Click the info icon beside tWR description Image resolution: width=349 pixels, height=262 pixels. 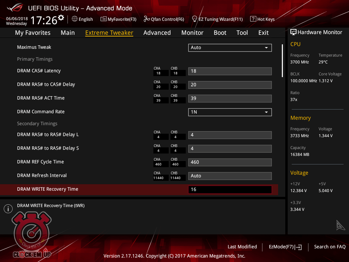pyautogui.click(x=8, y=209)
